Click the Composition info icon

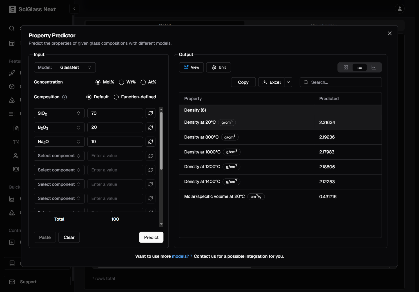coord(64,97)
